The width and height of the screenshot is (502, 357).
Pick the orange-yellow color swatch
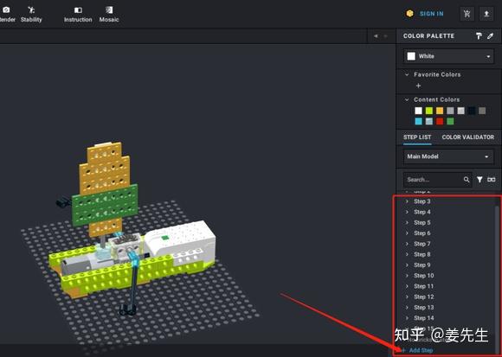pos(440,111)
